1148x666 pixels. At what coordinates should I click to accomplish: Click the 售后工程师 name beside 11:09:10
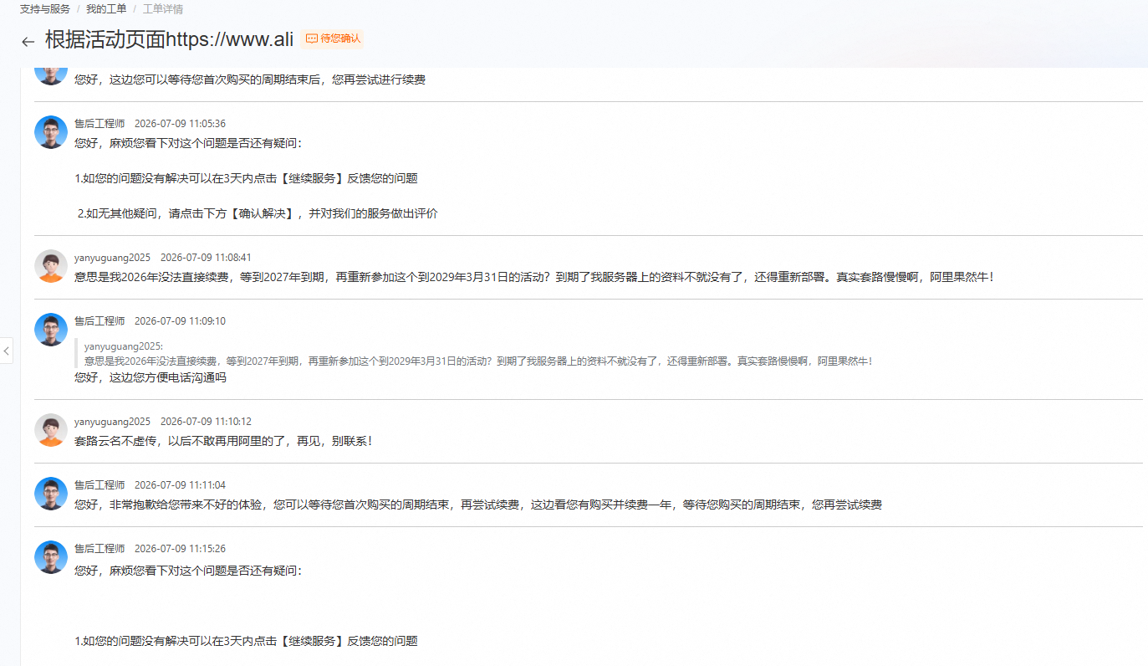(x=99, y=321)
